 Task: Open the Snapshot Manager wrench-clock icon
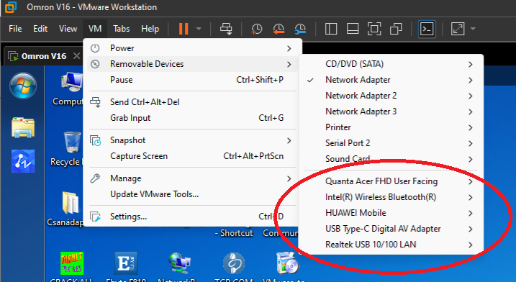[x=300, y=29]
